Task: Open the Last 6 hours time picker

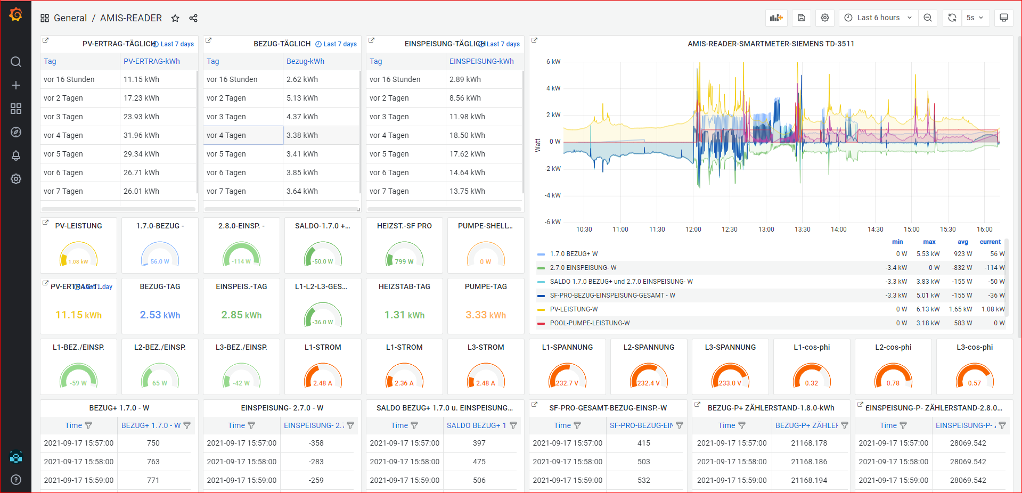Action: (878, 18)
